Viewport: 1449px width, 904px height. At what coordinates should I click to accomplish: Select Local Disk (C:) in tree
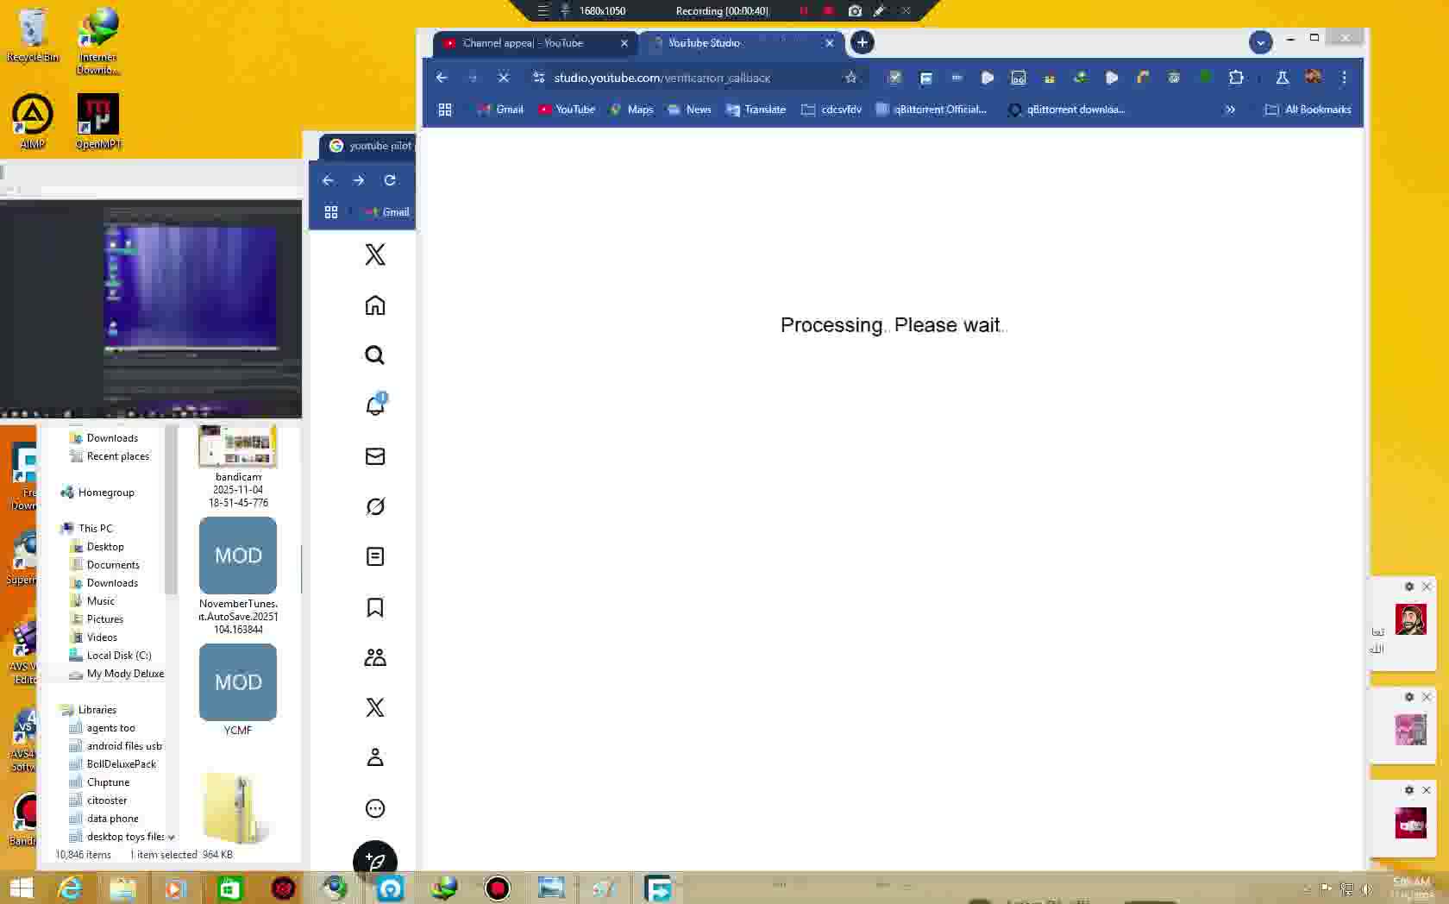coord(118,656)
